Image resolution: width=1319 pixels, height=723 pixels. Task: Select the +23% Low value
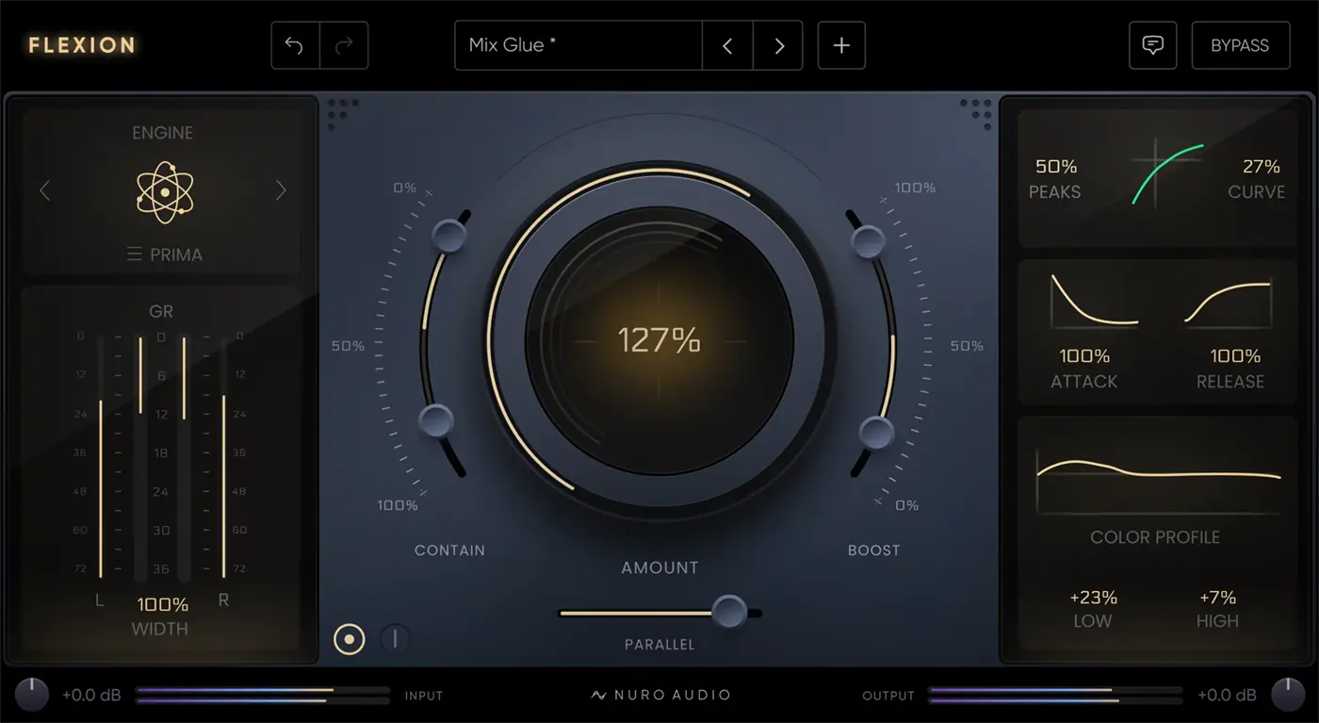[1093, 598]
